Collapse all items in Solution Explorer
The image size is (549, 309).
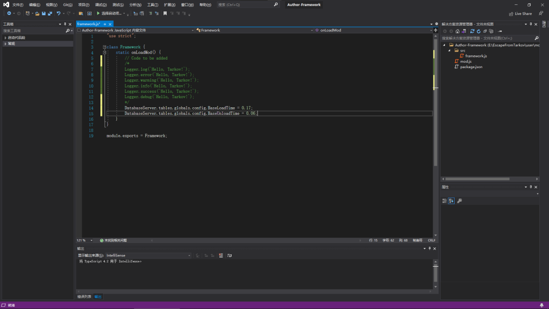[485, 31]
